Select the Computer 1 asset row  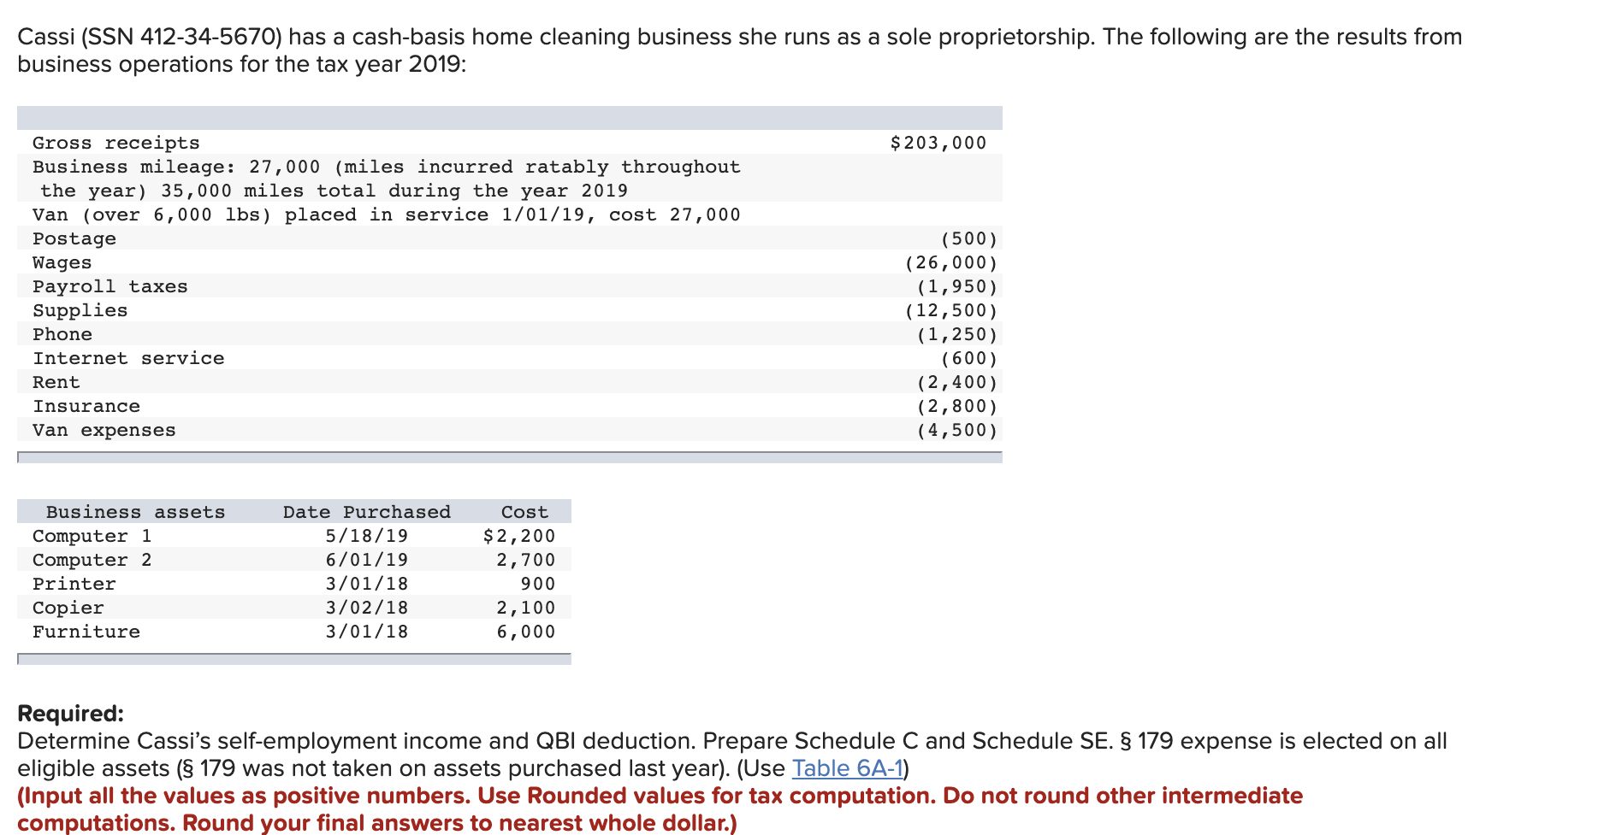click(x=294, y=536)
